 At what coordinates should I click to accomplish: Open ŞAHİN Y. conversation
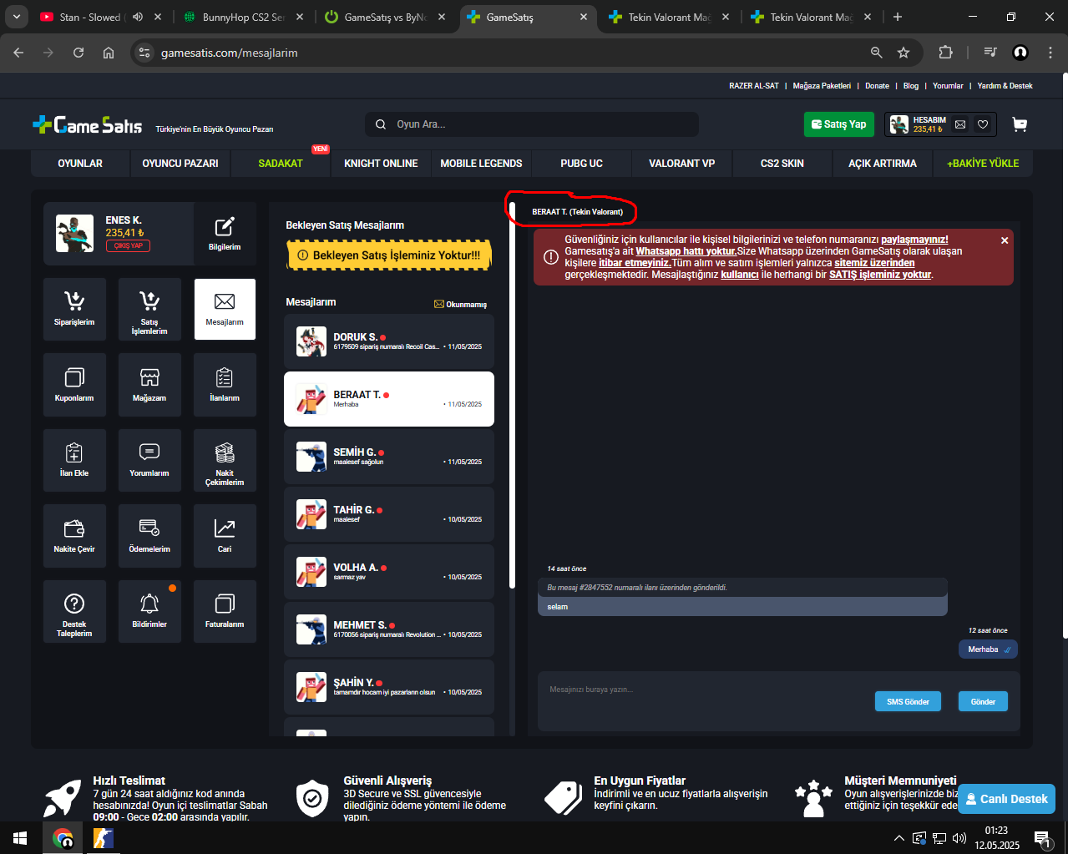389,687
